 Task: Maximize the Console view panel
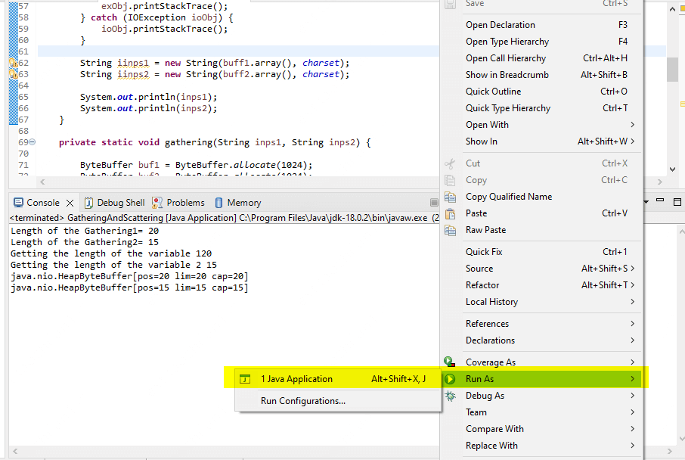click(677, 201)
